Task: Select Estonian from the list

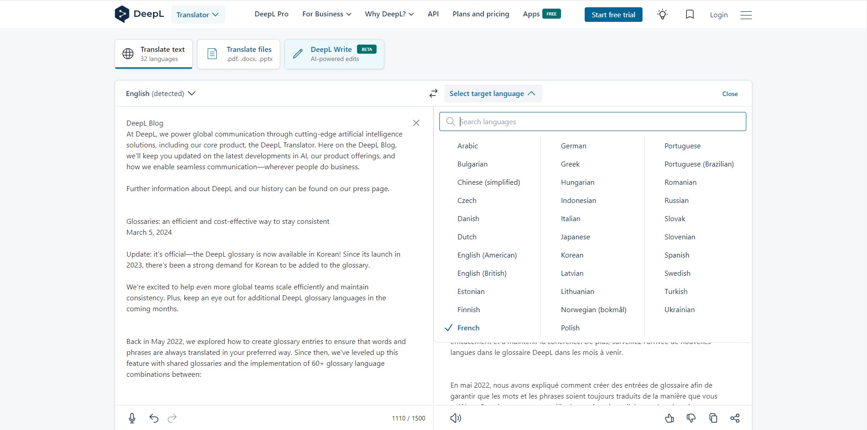Action: tap(471, 291)
